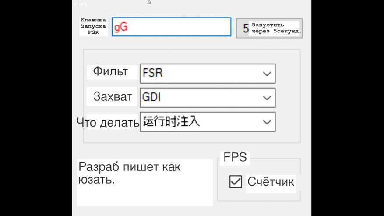The width and height of the screenshot is (384, 216).
Task: Expand the Что делать dropdown list
Action: click(x=207, y=121)
